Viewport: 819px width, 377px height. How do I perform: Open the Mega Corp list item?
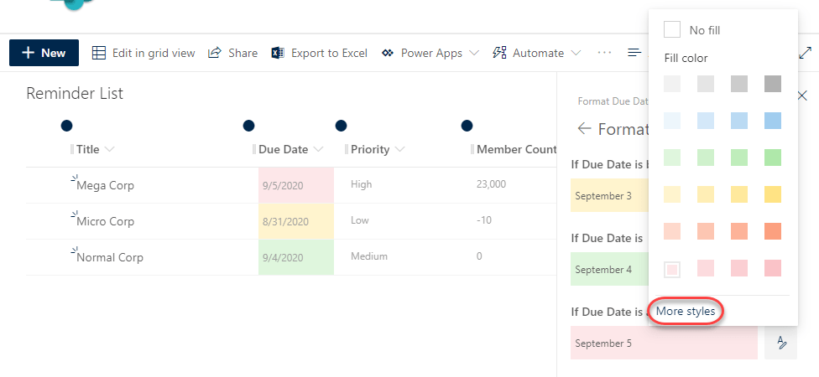click(x=105, y=185)
